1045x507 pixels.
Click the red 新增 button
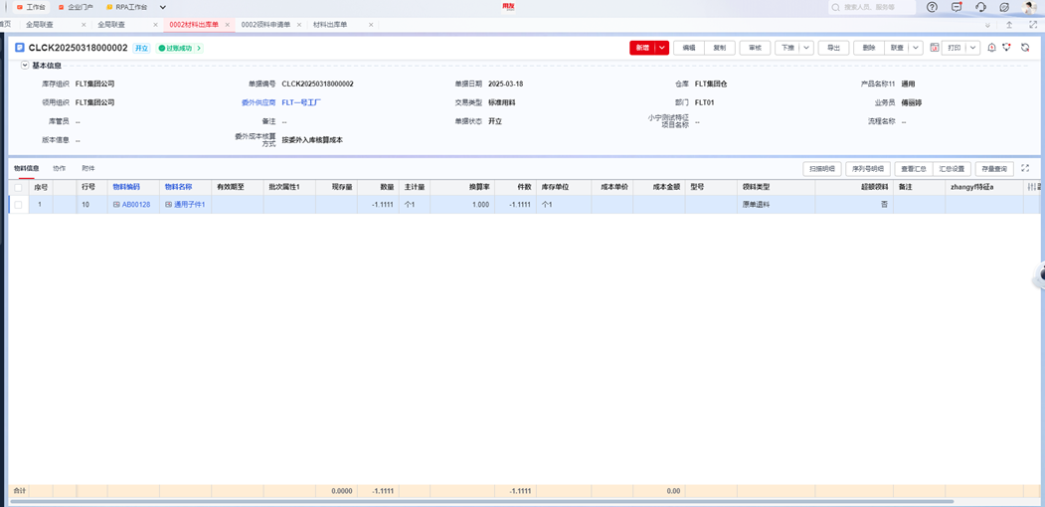click(642, 48)
